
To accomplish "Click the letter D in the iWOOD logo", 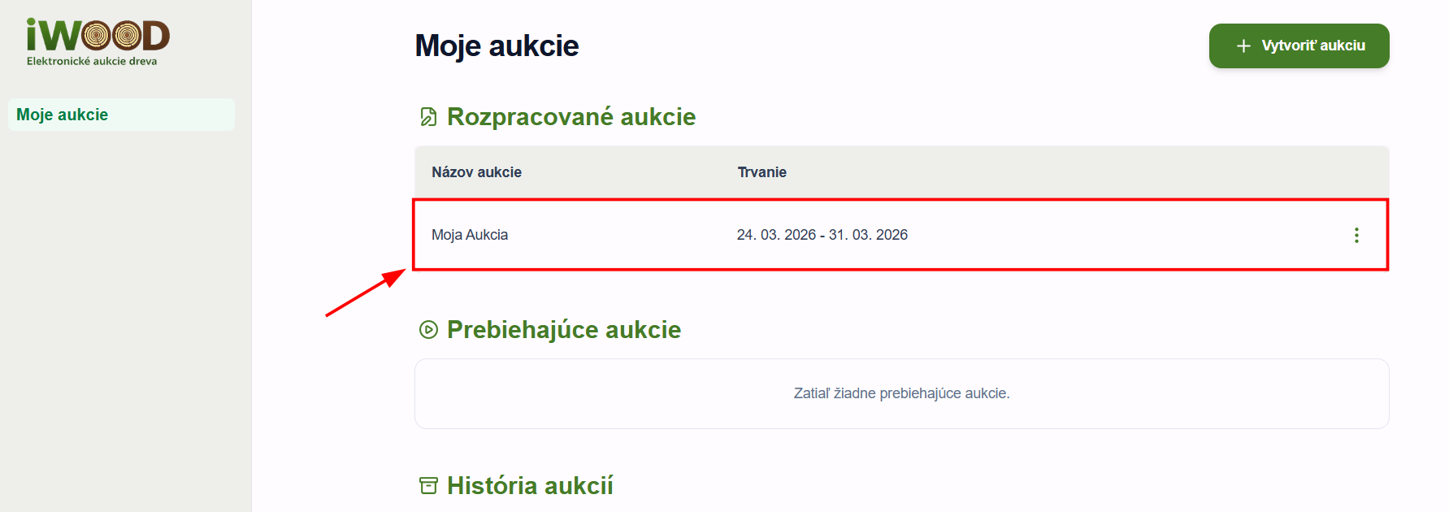I will [x=156, y=35].
